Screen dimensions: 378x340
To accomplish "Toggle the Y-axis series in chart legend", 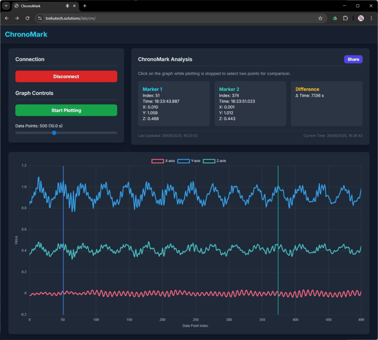I will click(189, 161).
